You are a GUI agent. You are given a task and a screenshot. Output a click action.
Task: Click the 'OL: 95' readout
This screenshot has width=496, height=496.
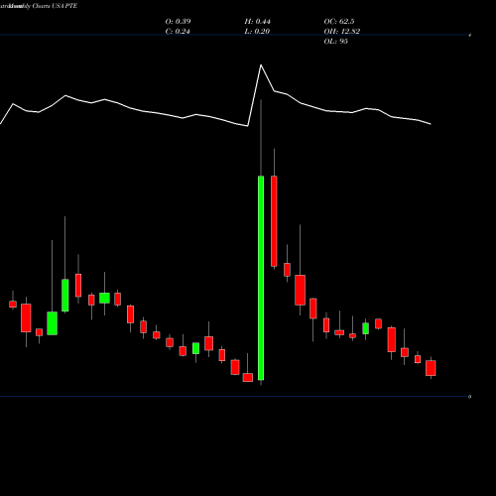[x=336, y=41]
